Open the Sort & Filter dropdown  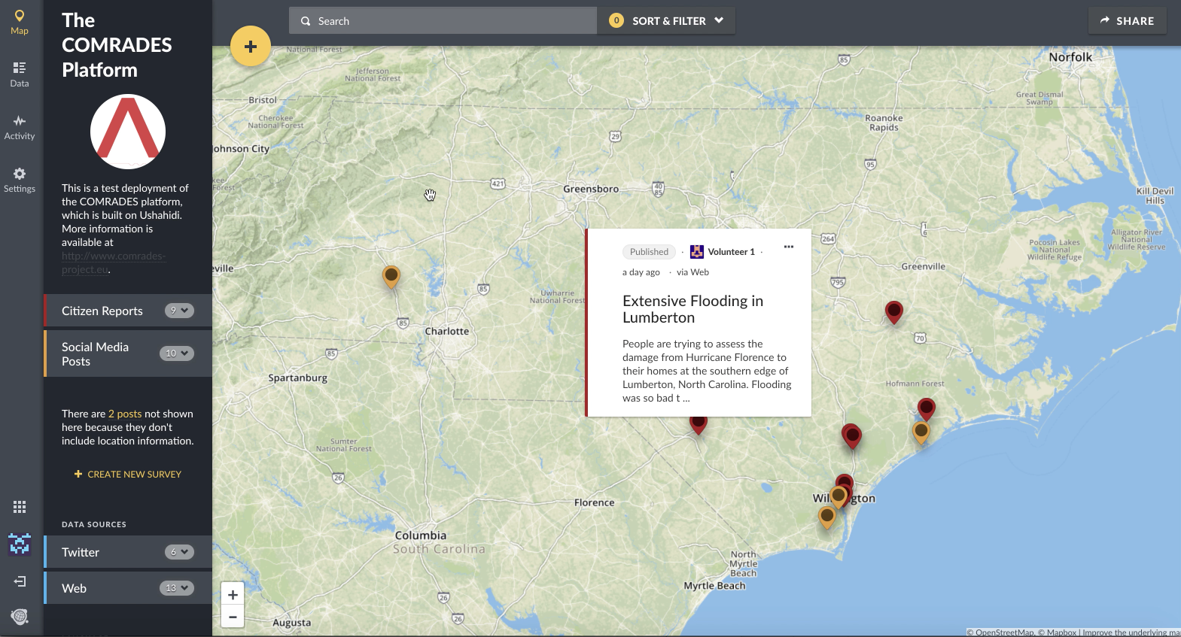667,21
